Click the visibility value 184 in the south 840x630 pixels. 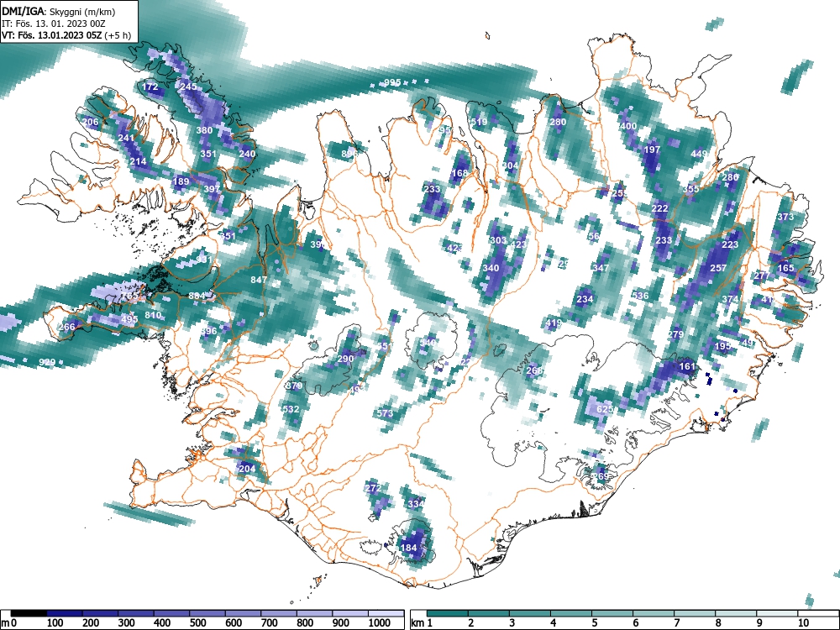tap(409, 548)
